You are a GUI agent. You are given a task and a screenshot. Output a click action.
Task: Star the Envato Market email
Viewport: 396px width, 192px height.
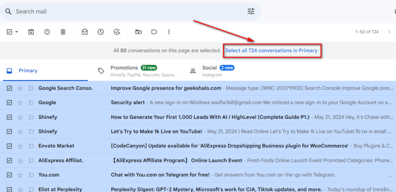(20, 146)
